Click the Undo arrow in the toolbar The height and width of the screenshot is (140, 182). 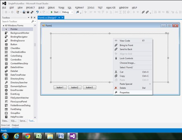(x=37, y=12)
